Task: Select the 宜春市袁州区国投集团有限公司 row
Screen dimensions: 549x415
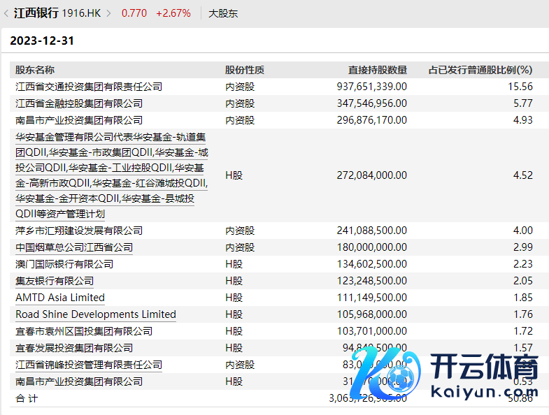Action: pyautogui.click(x=280, y=331)
